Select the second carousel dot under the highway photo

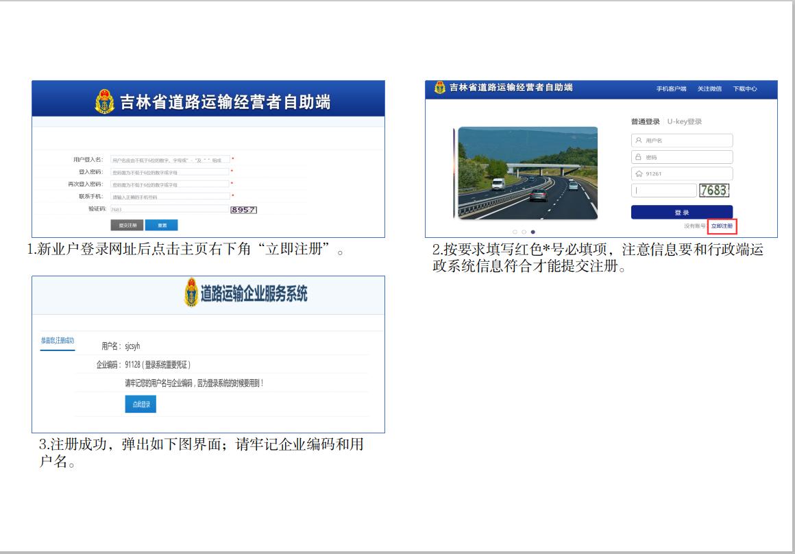(x=524, y=232)
